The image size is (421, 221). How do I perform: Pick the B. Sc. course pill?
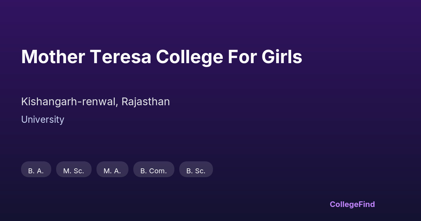196,171
